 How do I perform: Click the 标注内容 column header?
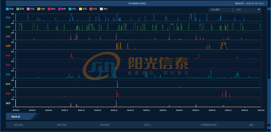tap(62, 125)
